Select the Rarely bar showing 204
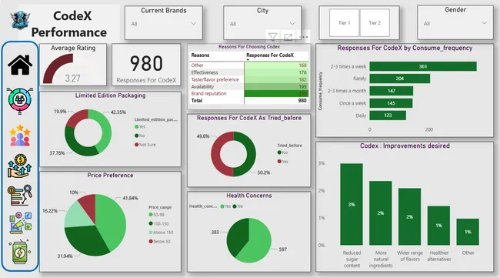Image resolution: width=500 pixels, height=278 pixels. point(399,79)
